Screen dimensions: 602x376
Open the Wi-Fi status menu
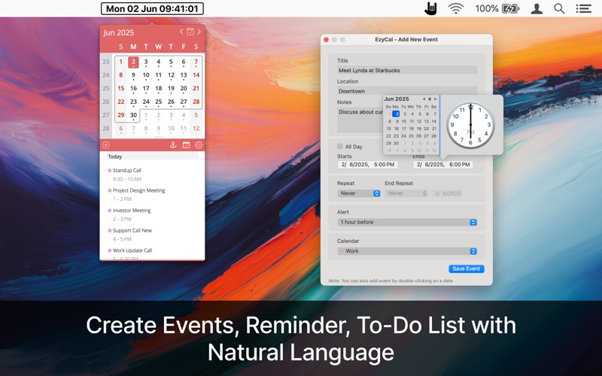click(x=456, y=8)
